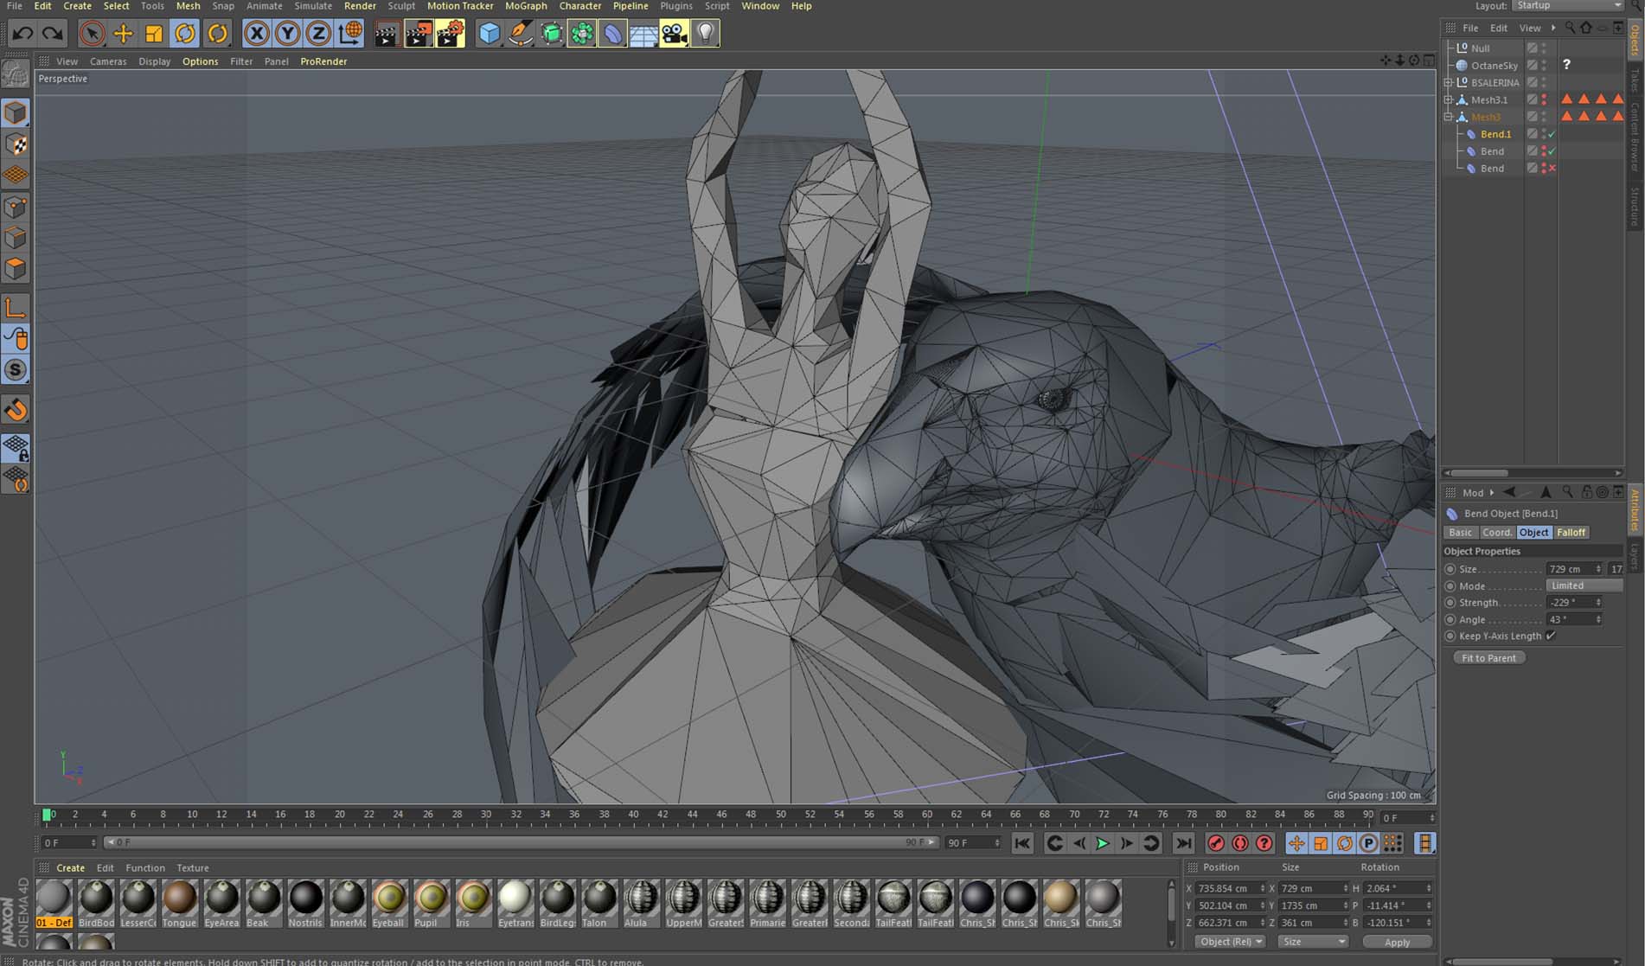Select the Move tool
The image size is (1645, 966).
pos(123,34)
